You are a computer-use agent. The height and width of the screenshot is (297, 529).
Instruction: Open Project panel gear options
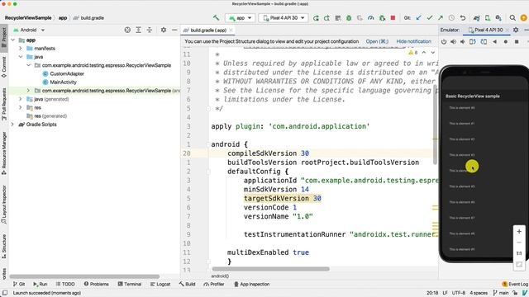(164, 30)
